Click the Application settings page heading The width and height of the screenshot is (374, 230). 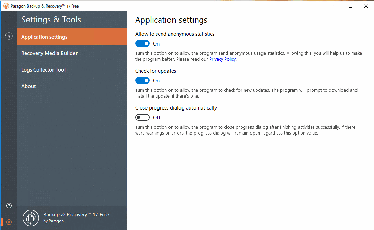coord(171,20)
